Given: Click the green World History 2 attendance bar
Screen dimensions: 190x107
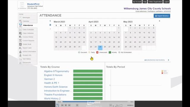Looking at the screenshot, I should (88, 98).
